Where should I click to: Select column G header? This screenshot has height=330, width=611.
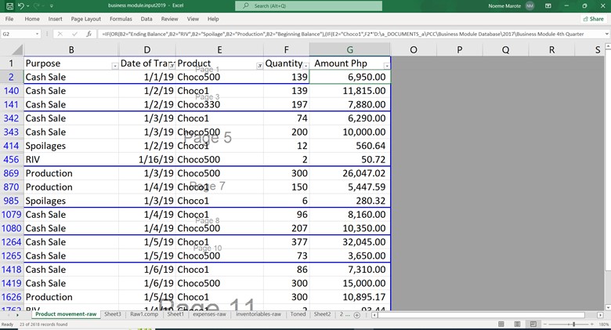click(x=350, y=50)
